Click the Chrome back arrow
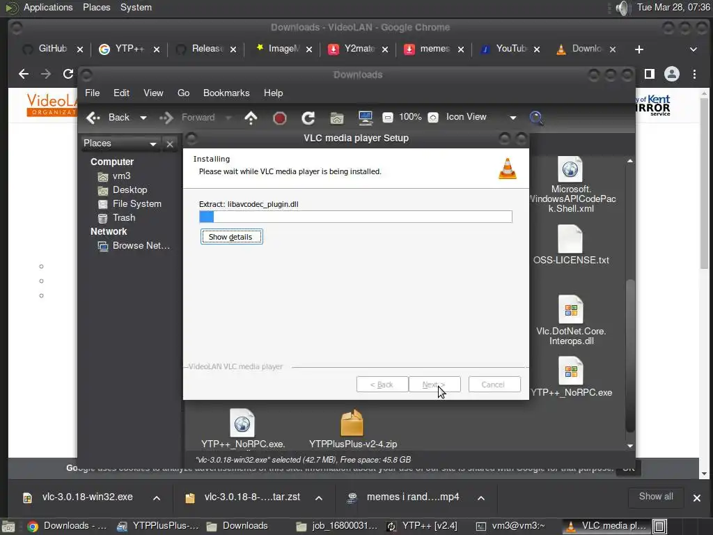Screen dimensions: 713x535 (x=24, y=74)
